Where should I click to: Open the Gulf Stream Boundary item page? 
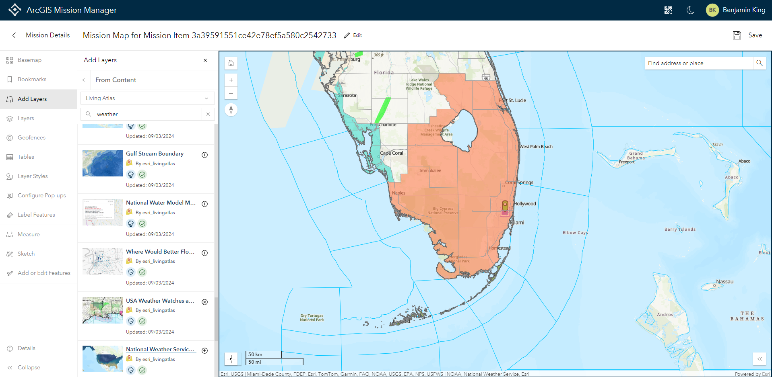(154, 154)
